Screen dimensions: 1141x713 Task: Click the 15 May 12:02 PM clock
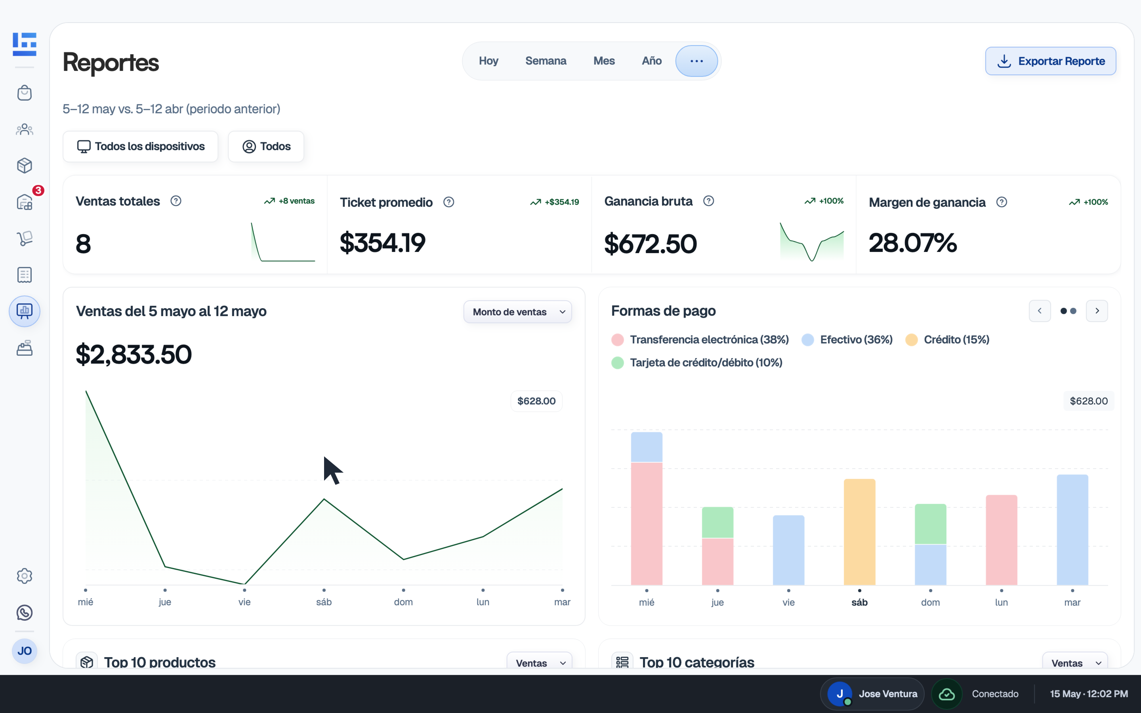(1089, 694)
